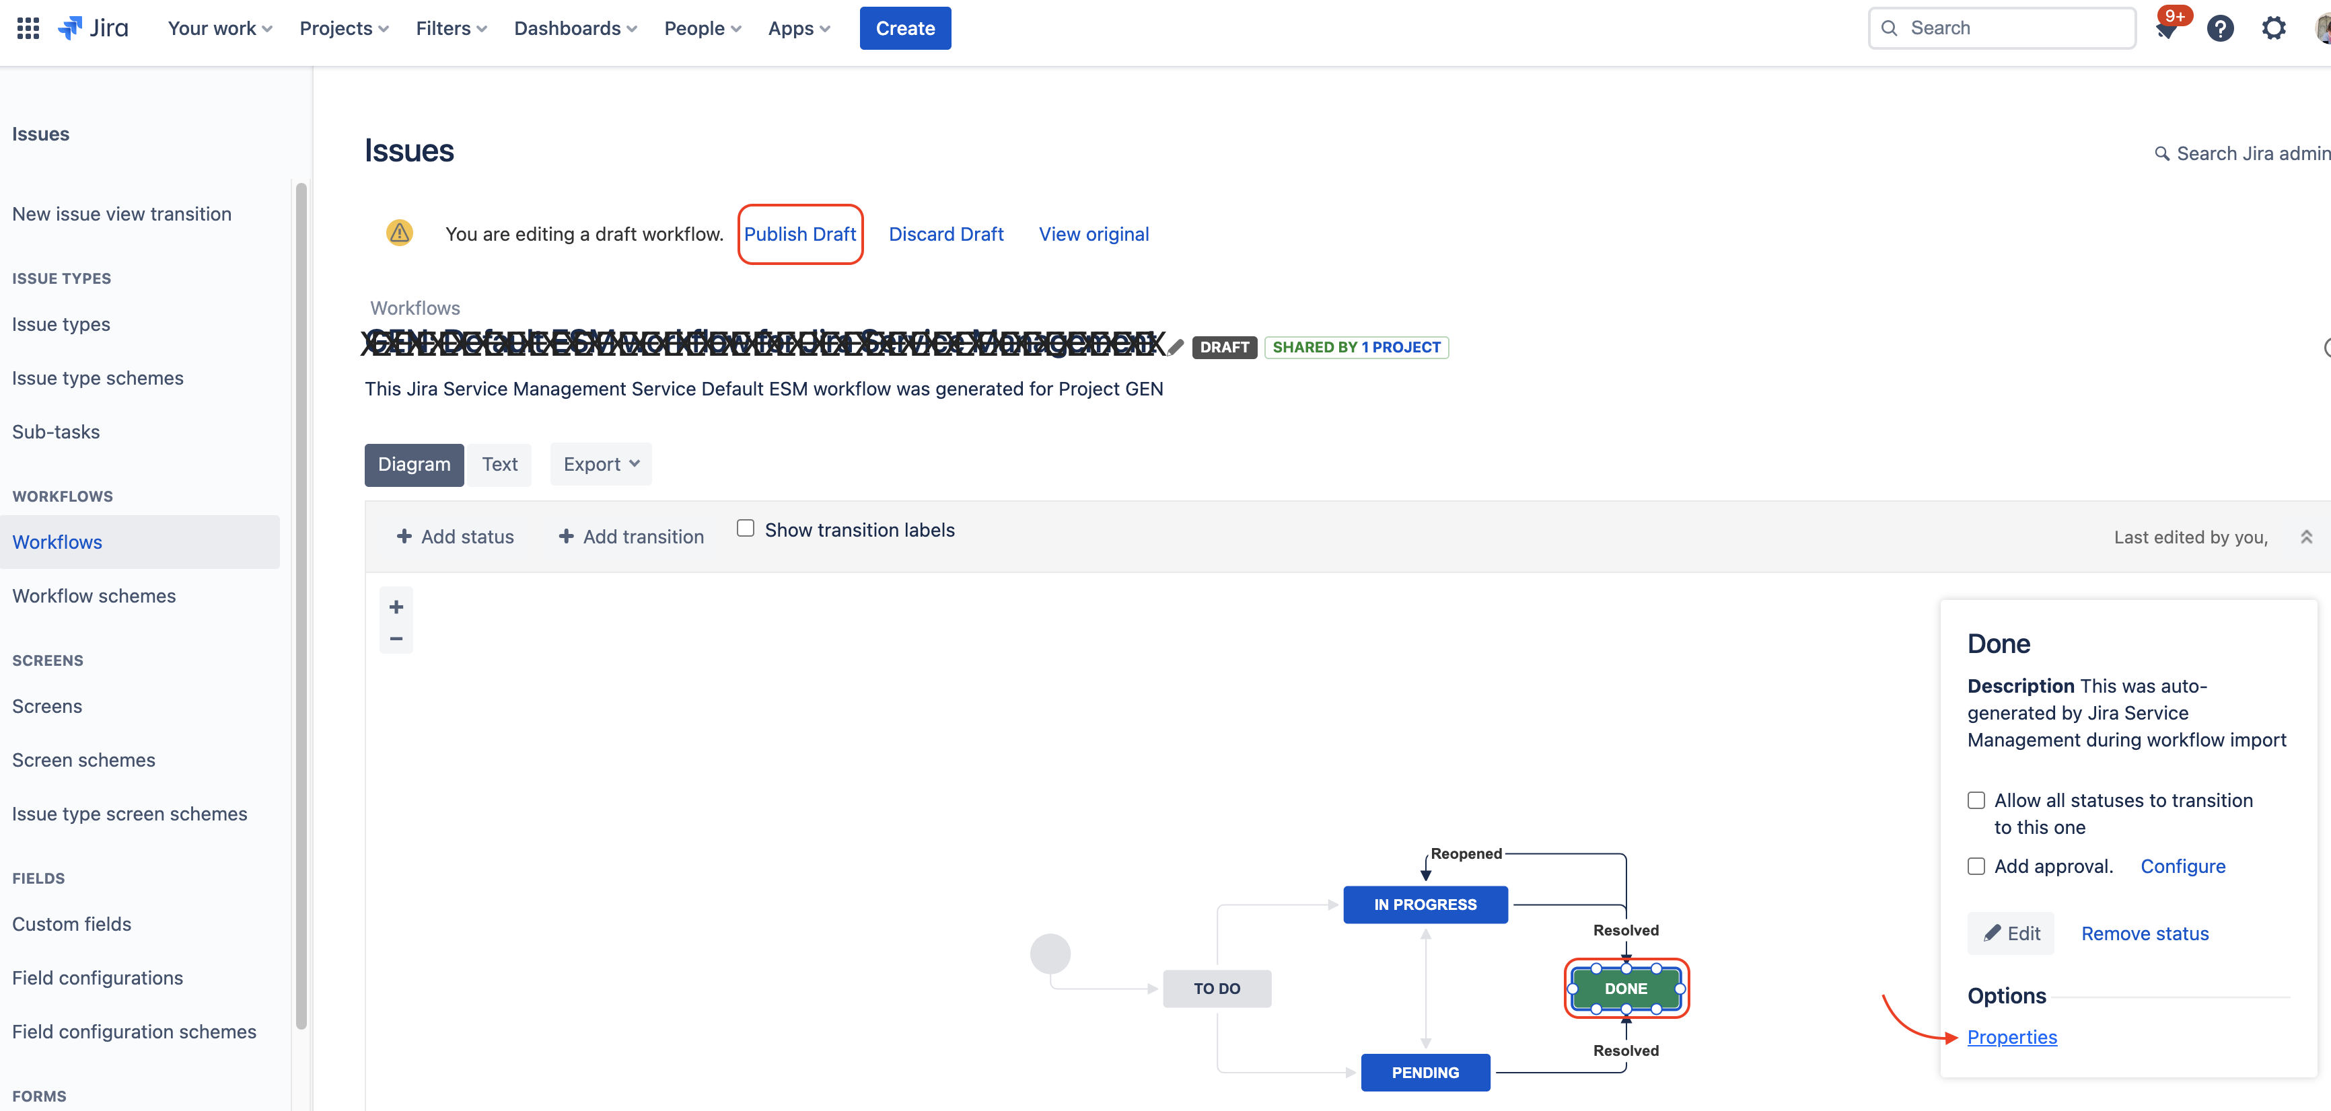
Task: Check Allow all statuses to transition
Action: click(1976, 800)
